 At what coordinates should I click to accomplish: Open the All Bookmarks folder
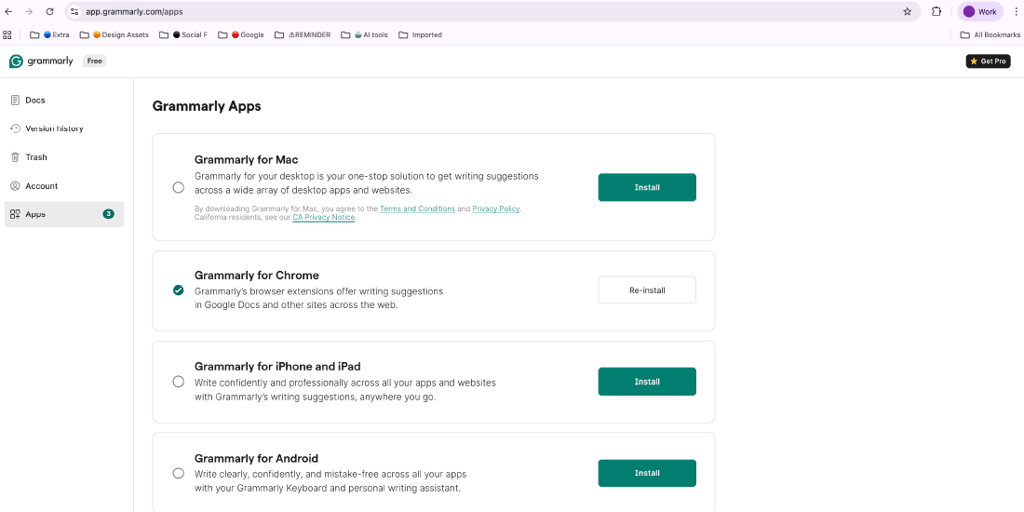pos(990,34)
